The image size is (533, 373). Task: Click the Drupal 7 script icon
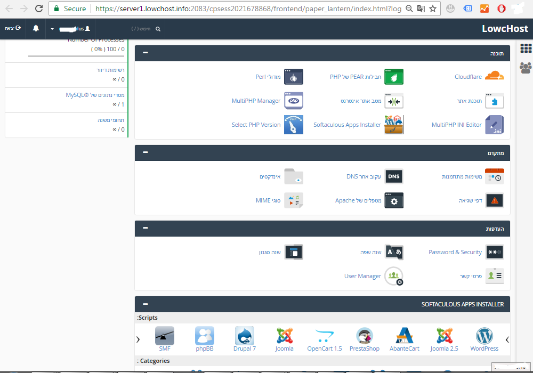245,336
